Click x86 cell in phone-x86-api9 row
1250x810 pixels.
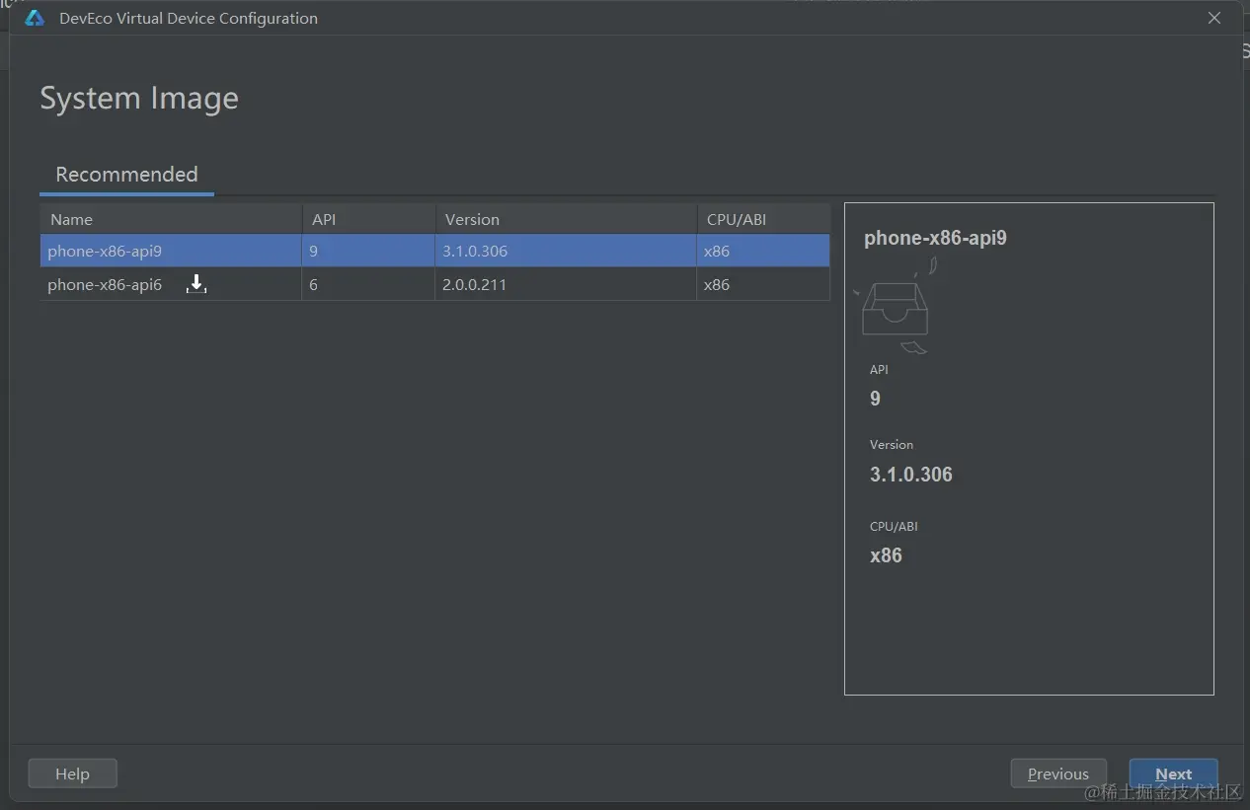(763, 251)
